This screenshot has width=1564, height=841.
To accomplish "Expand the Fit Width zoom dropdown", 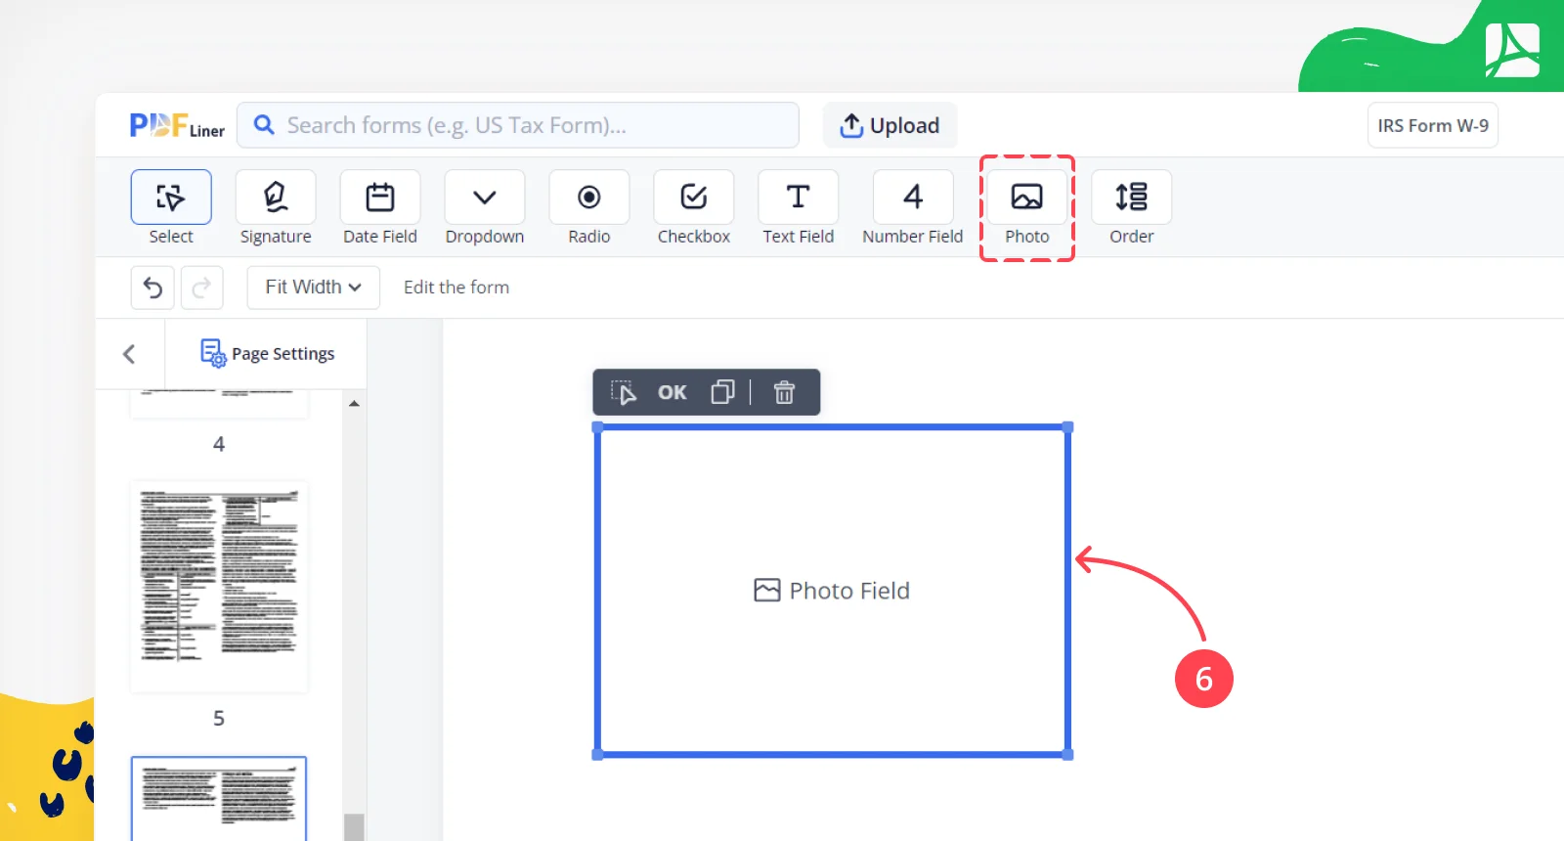I will point(313,288).
